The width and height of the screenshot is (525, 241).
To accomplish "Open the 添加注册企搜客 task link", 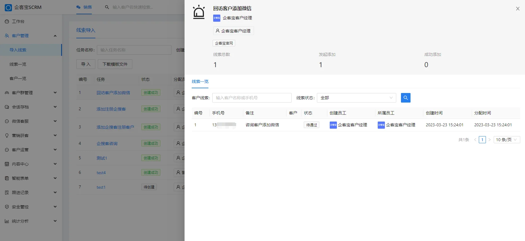I will [x=111, y=109].
